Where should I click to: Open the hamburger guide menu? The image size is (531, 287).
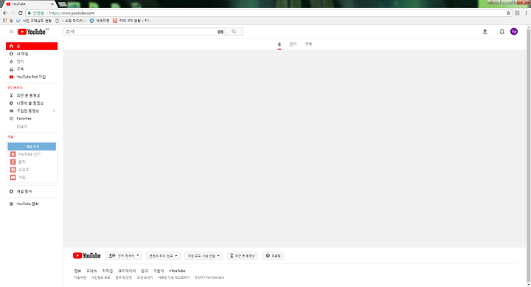pyautogui.click(x=11, y=32)
